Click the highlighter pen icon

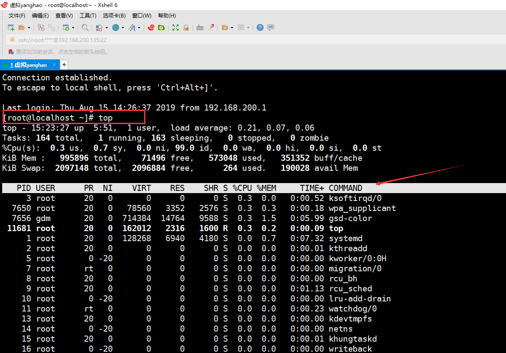211,28
